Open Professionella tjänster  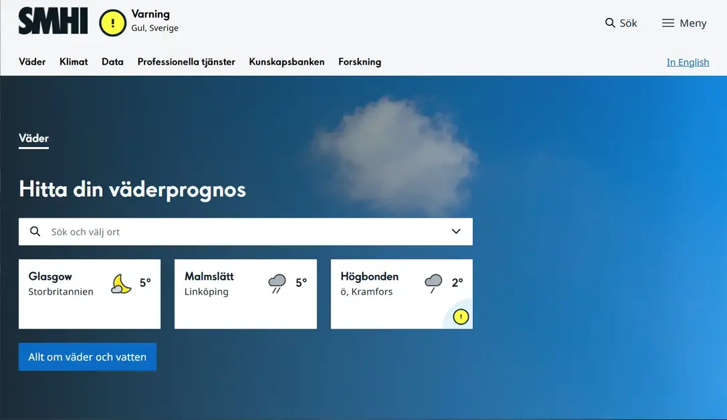[x=186, y=61]
